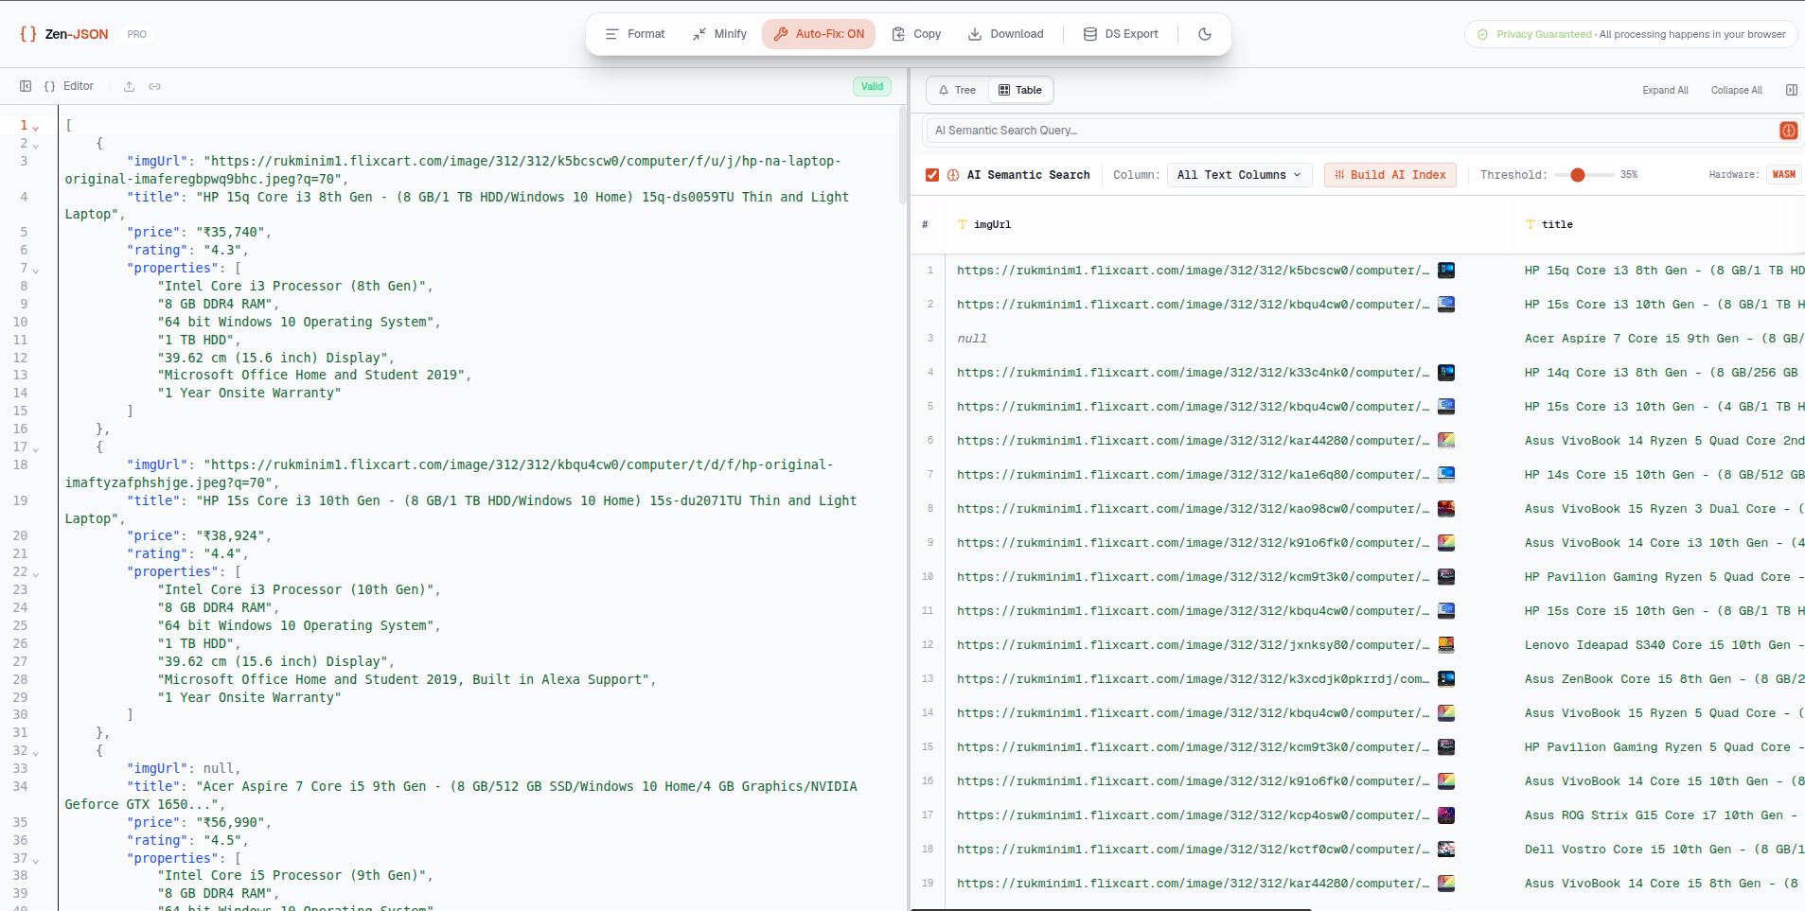This screenshot has height=911, width=1805.
Task: Click the image thumbnail in table row 13
Action: pos(1446,679)
